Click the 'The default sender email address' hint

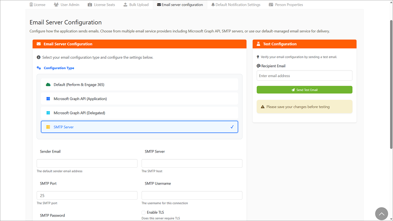click(x=59, y=171)
